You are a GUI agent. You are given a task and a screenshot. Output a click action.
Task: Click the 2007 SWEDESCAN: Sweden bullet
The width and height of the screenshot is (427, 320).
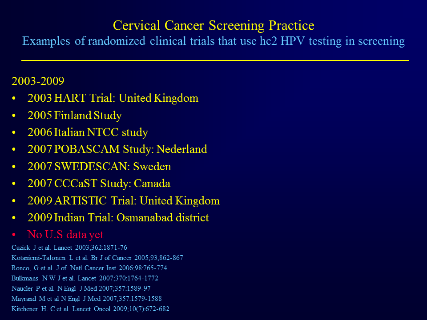[x=99, y=167]
